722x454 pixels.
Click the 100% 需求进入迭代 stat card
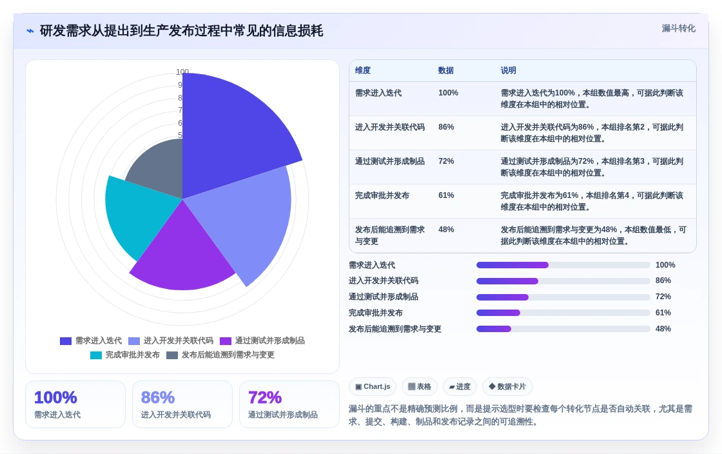pos(75,404)
